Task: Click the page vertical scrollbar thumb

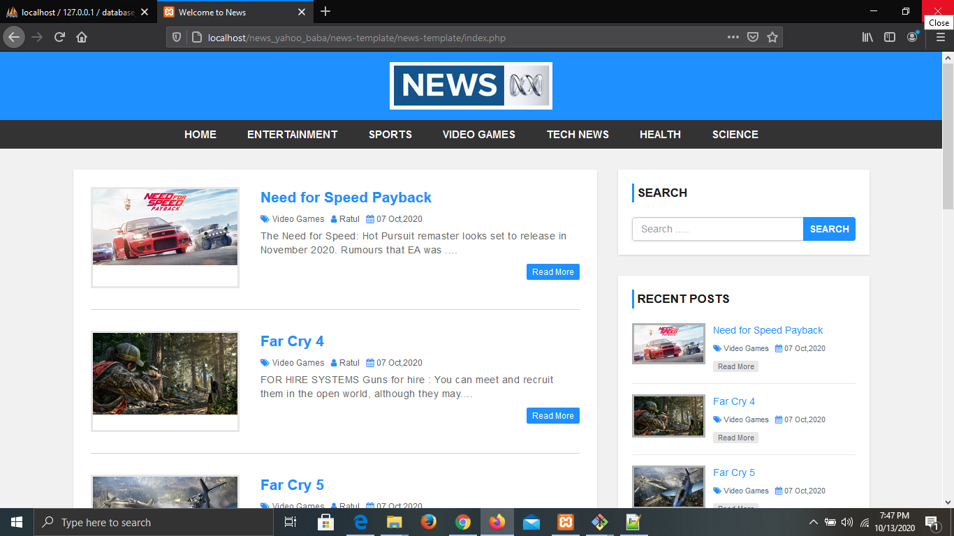Action: [x=948, y=136]
